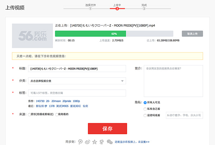The height and width of the screenshot is (145, 215).
Task: Enable sync to Qzone star icon
Action: click(x=95, y=142)
